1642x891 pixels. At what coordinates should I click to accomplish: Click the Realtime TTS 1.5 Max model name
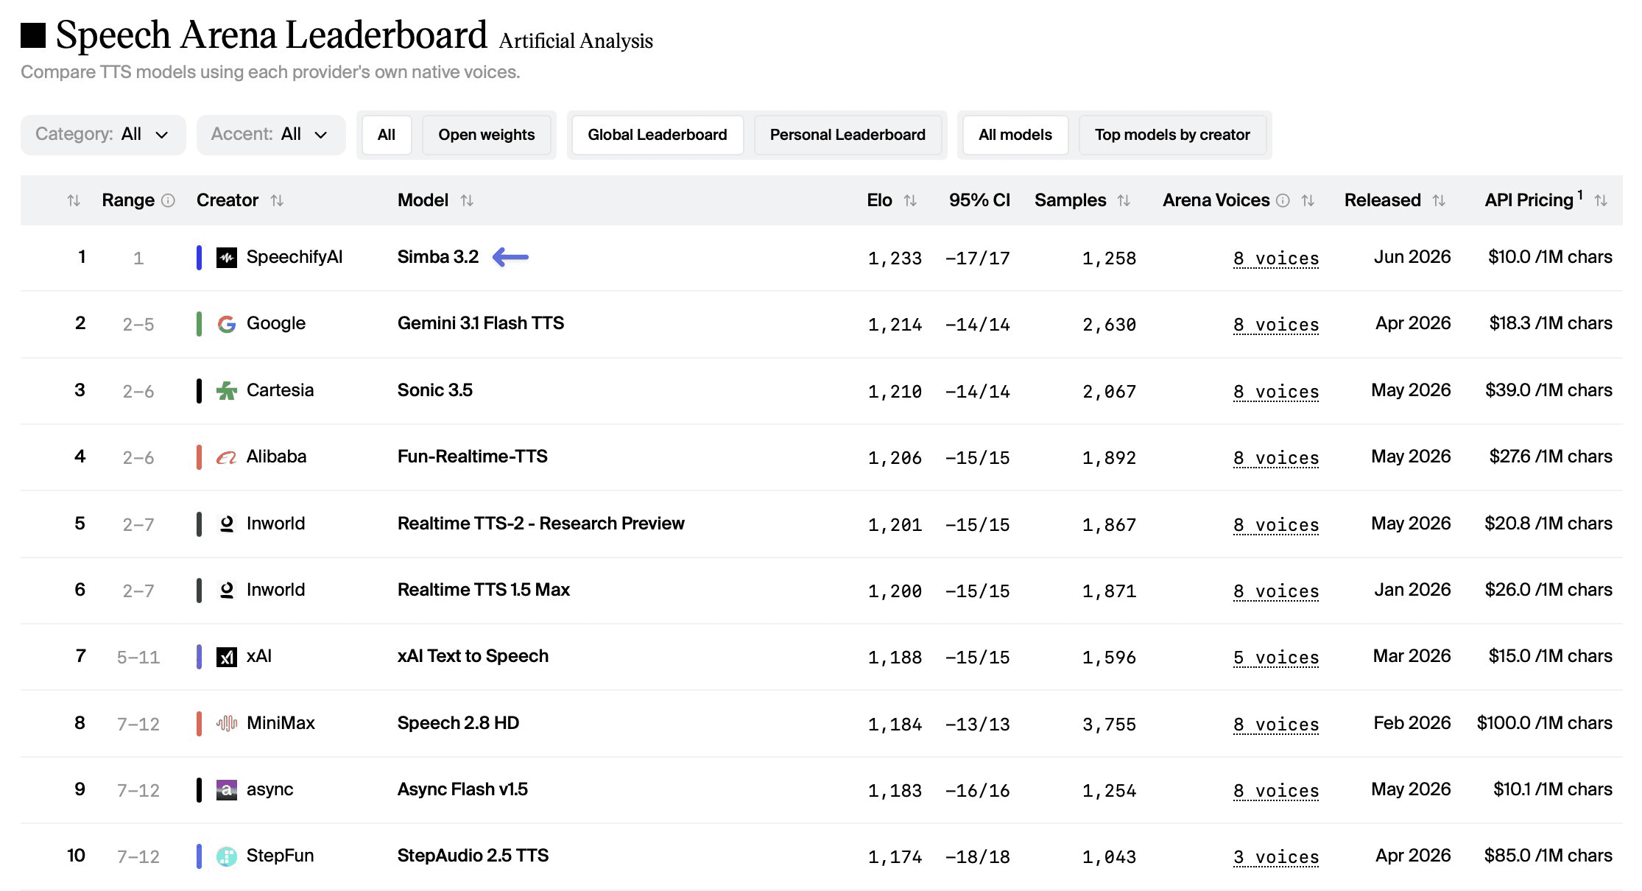pyautogui.click(x=484, y=590)
